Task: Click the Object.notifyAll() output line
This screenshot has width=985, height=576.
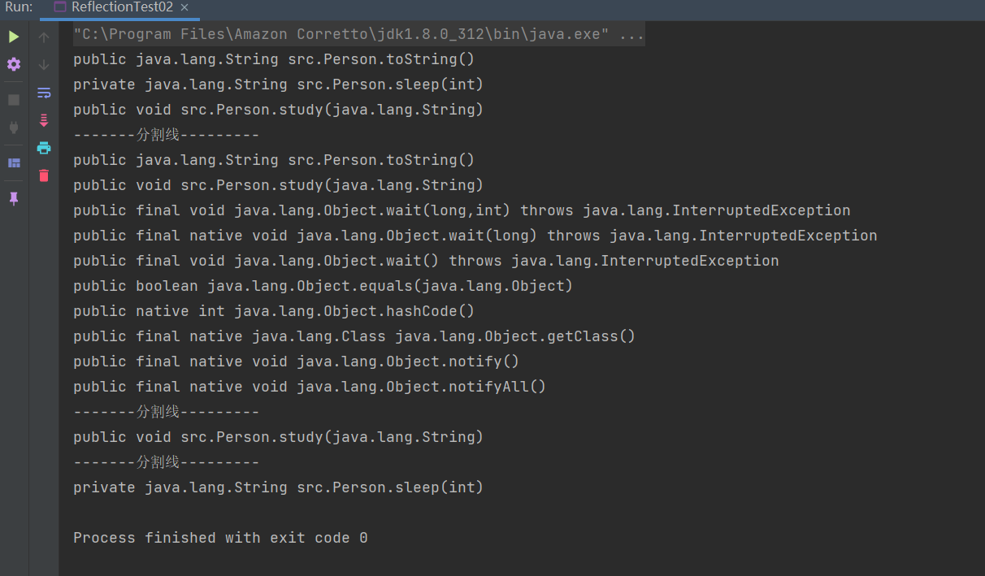Action: coord(309,387)
